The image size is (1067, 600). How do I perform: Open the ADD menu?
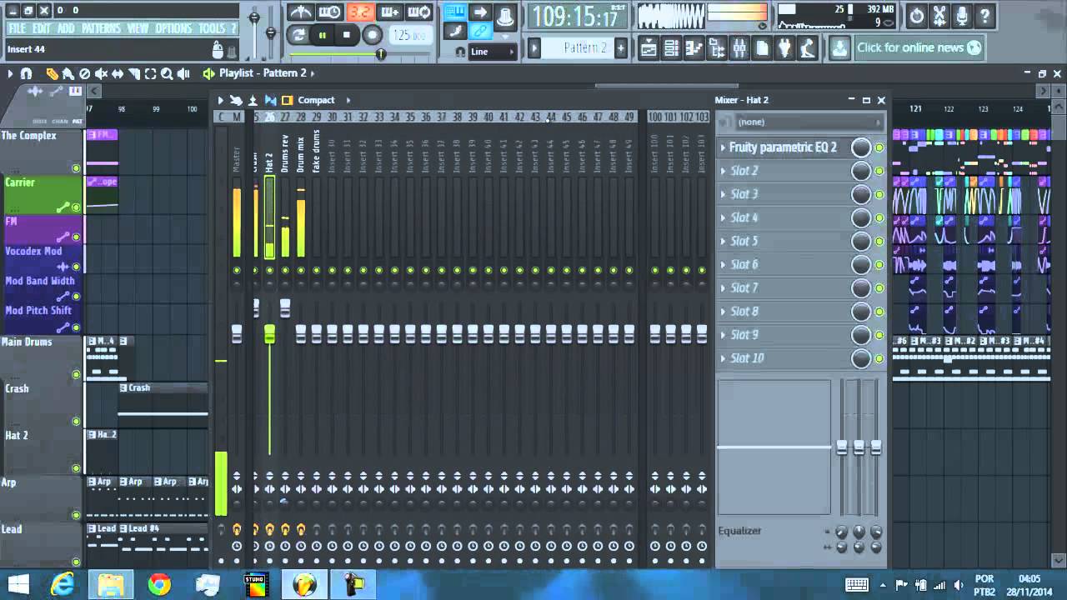66,28
